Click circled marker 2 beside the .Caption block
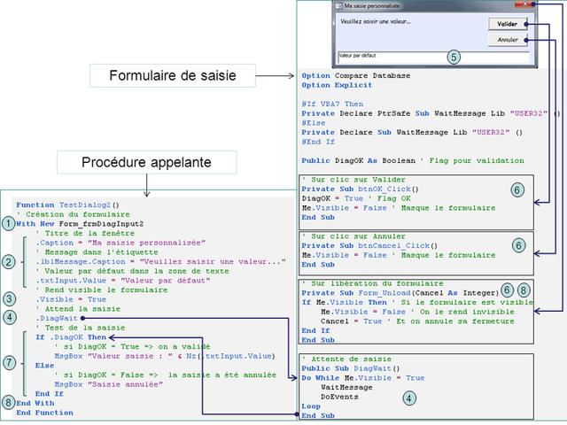 coord(8,262)
